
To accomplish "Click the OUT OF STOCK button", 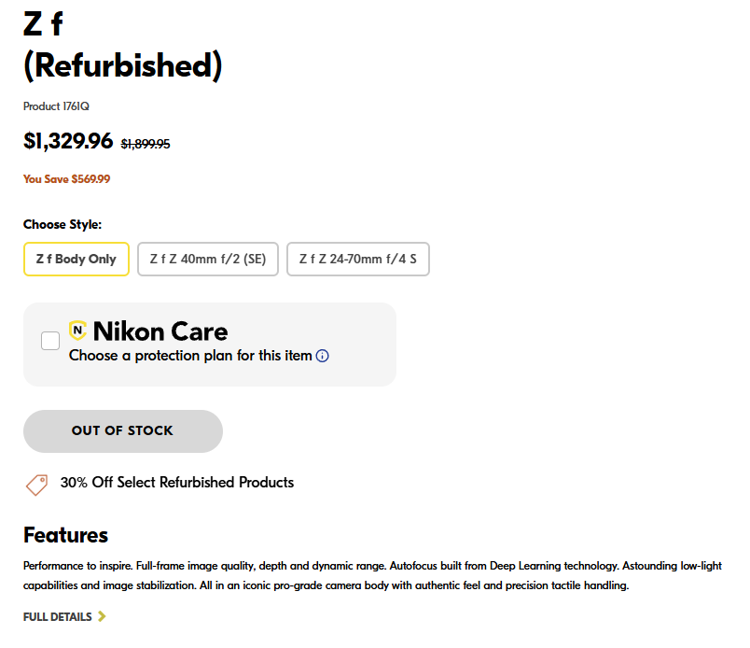I will click(x=123, y=431).
